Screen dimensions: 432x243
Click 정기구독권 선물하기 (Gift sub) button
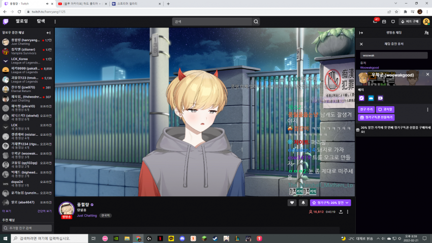[x=376, y=117]
